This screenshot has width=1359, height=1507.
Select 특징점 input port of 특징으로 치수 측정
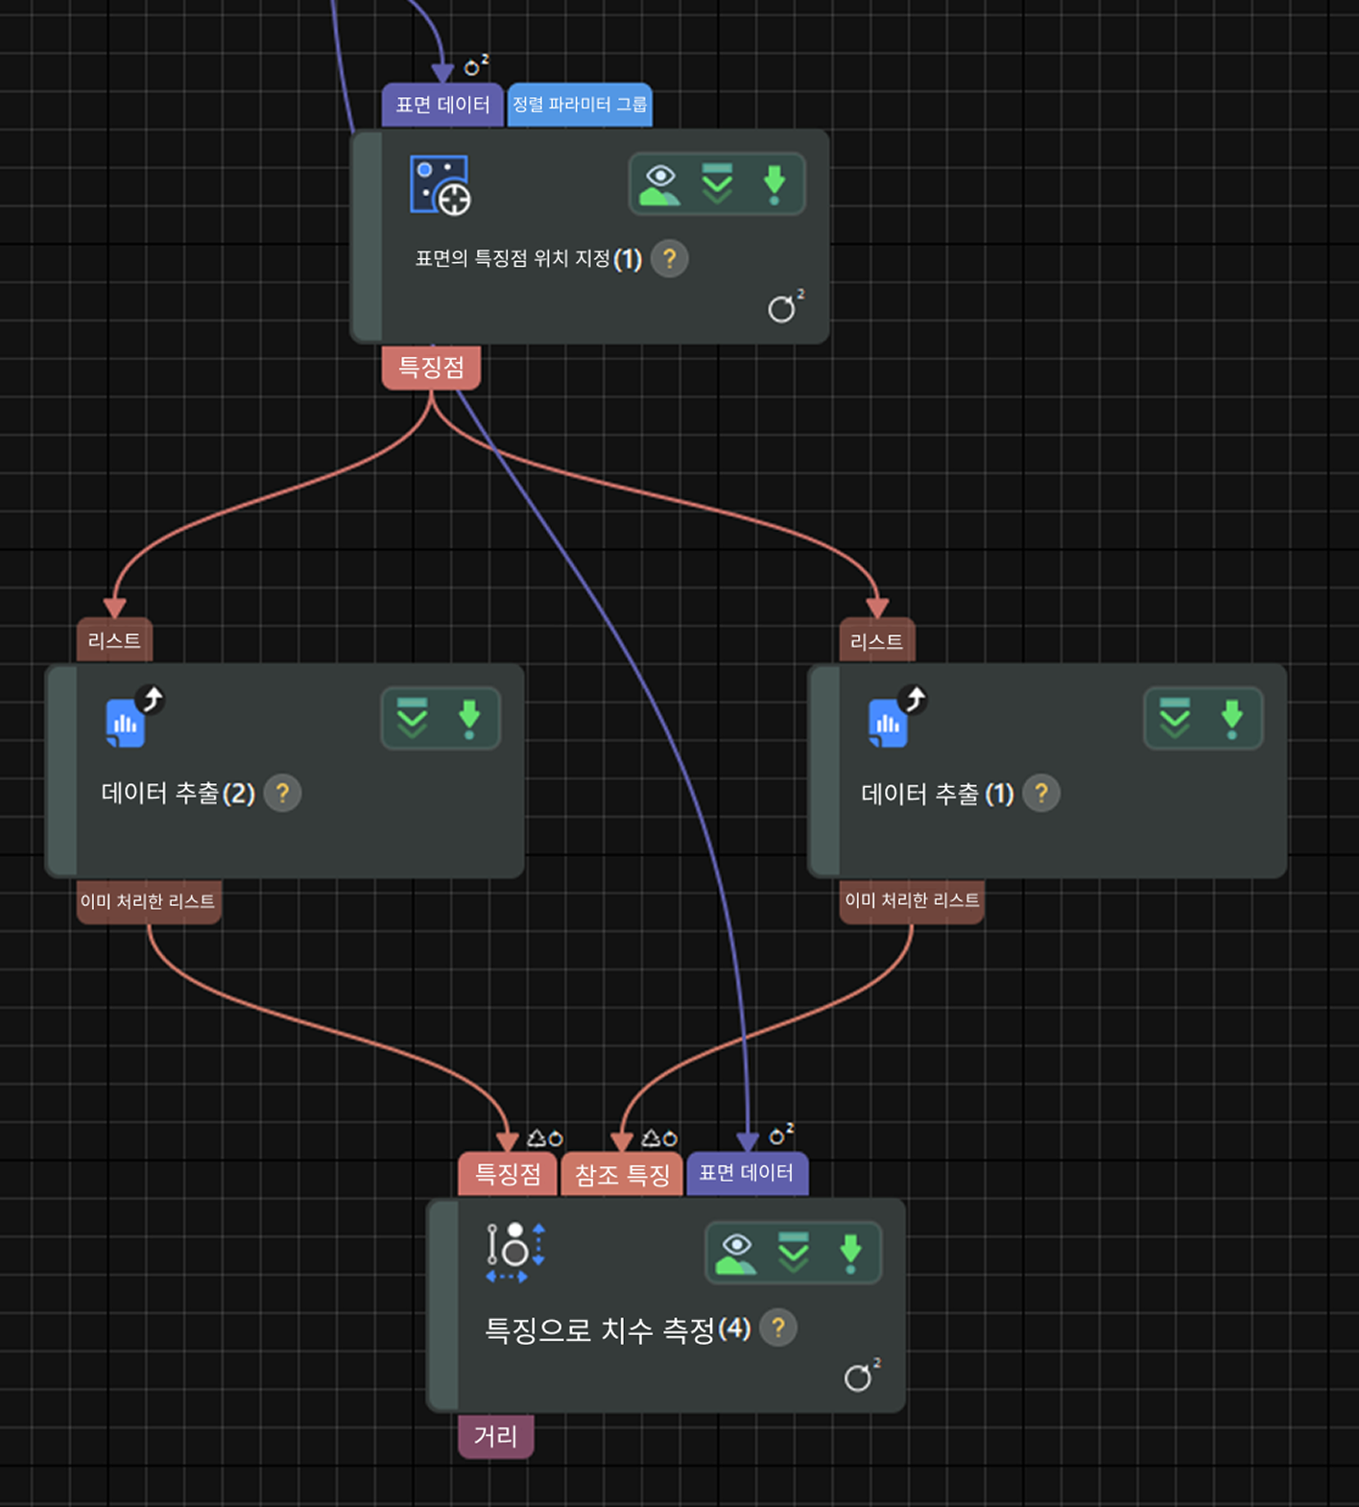pyautogui.click(x=508, y=1174)
